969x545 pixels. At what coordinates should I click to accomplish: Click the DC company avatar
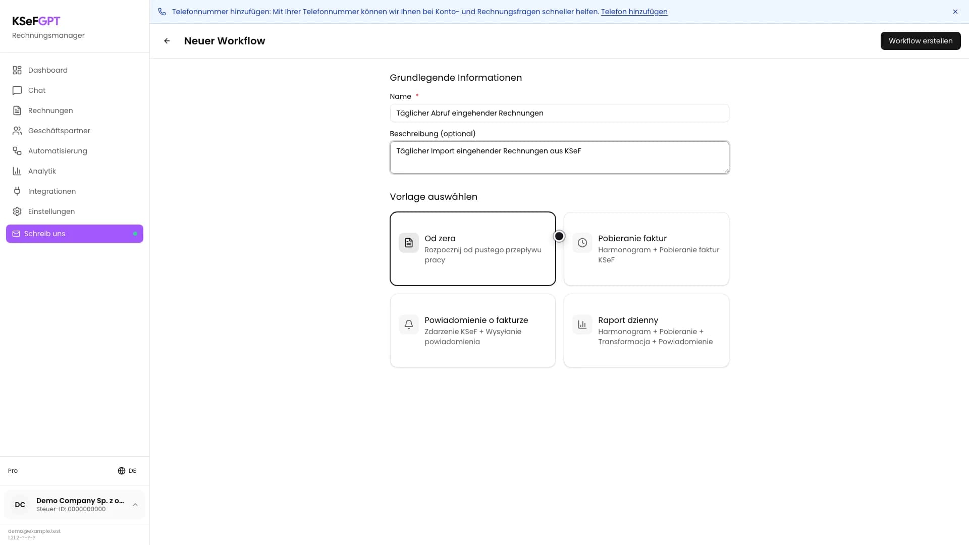[x=20, y=505]
